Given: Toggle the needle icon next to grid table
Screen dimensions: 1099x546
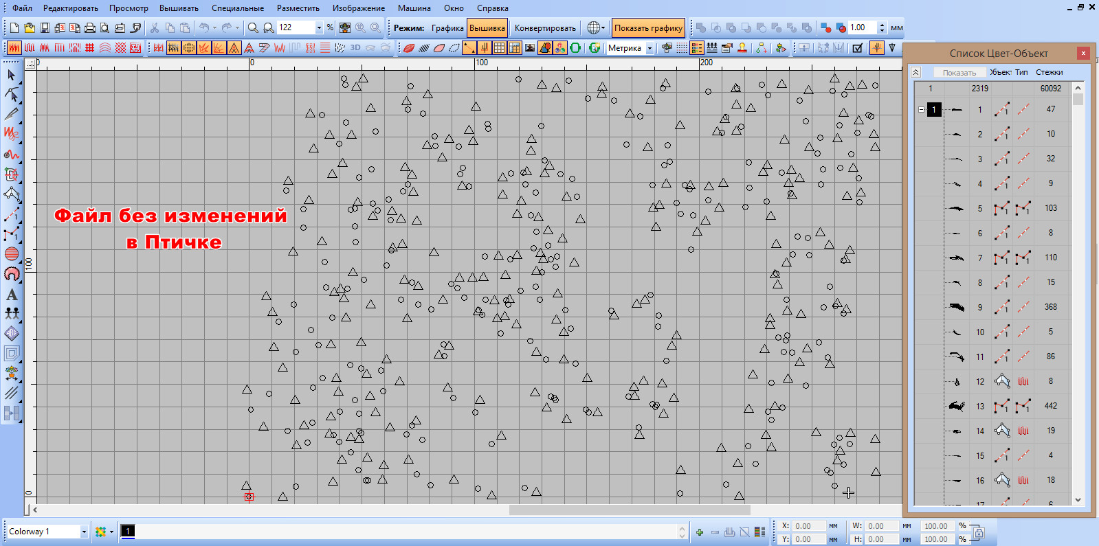Looking at the screenshot, I should (x=485, y=48).
